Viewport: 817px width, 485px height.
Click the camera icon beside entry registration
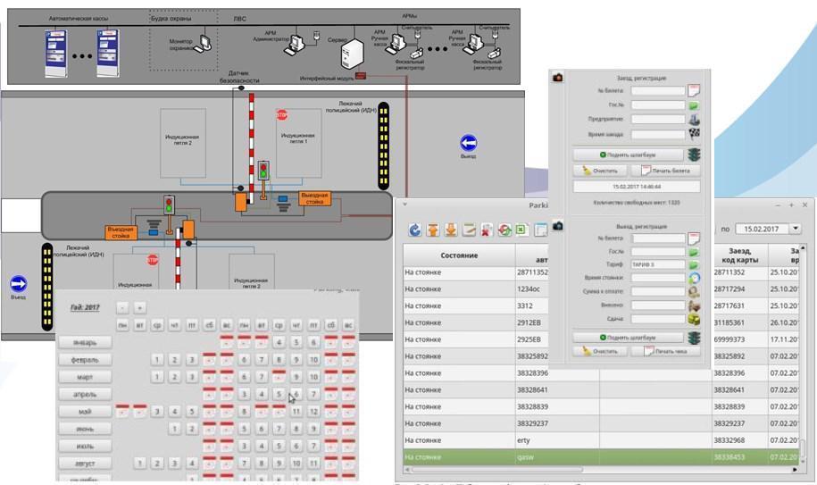pos(558,78)
